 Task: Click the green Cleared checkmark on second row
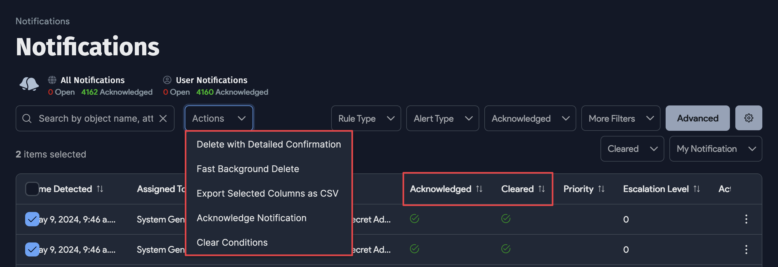(x=506, y=249)
